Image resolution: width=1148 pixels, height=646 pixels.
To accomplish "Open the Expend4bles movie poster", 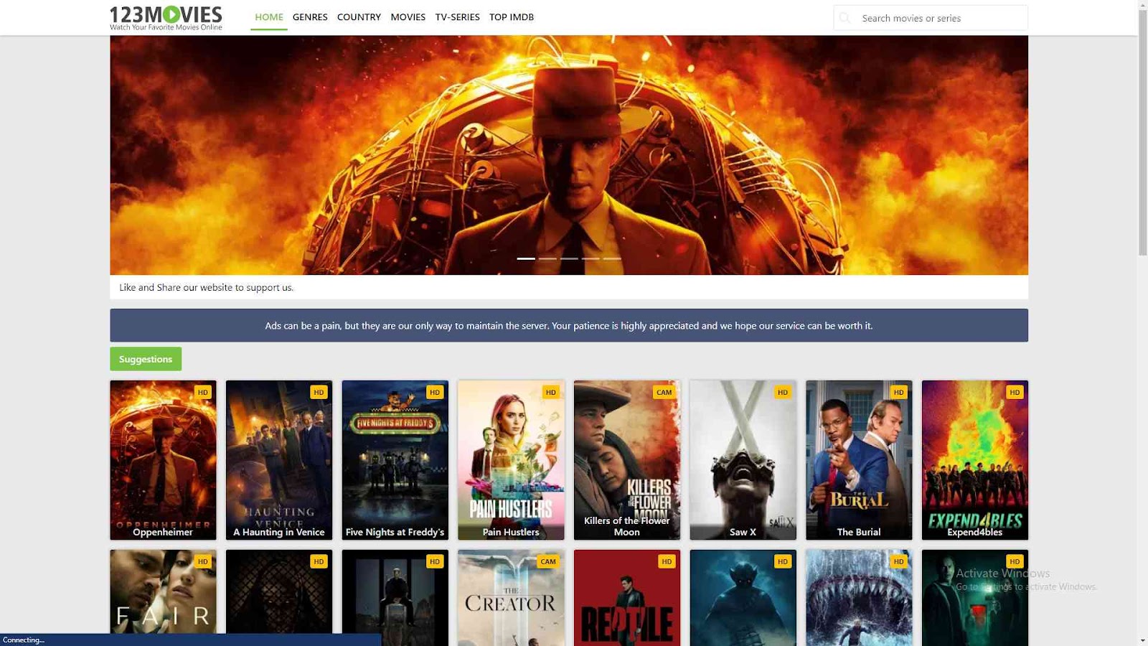I will 975,460.
